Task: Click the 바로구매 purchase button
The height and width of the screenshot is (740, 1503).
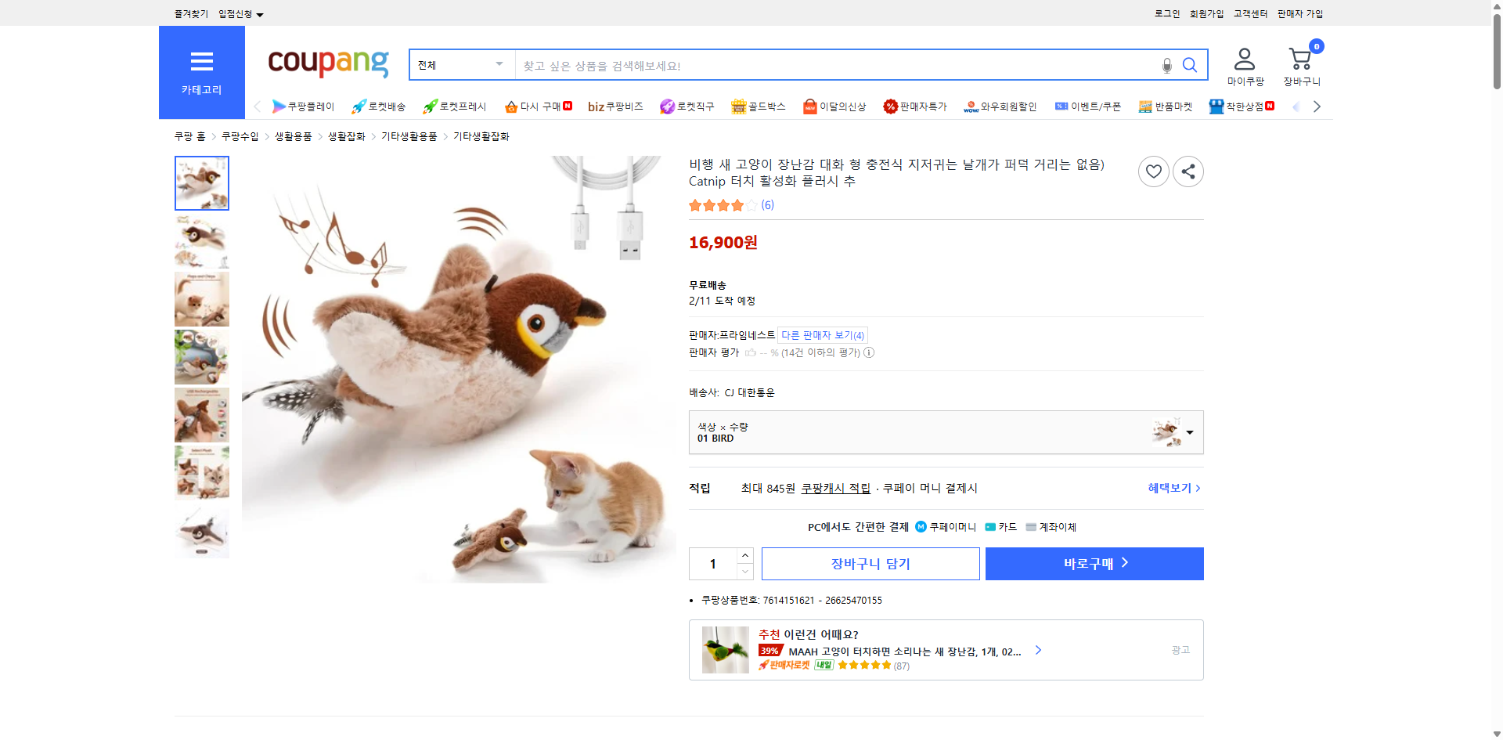Action: click(x=1094, y=563)
